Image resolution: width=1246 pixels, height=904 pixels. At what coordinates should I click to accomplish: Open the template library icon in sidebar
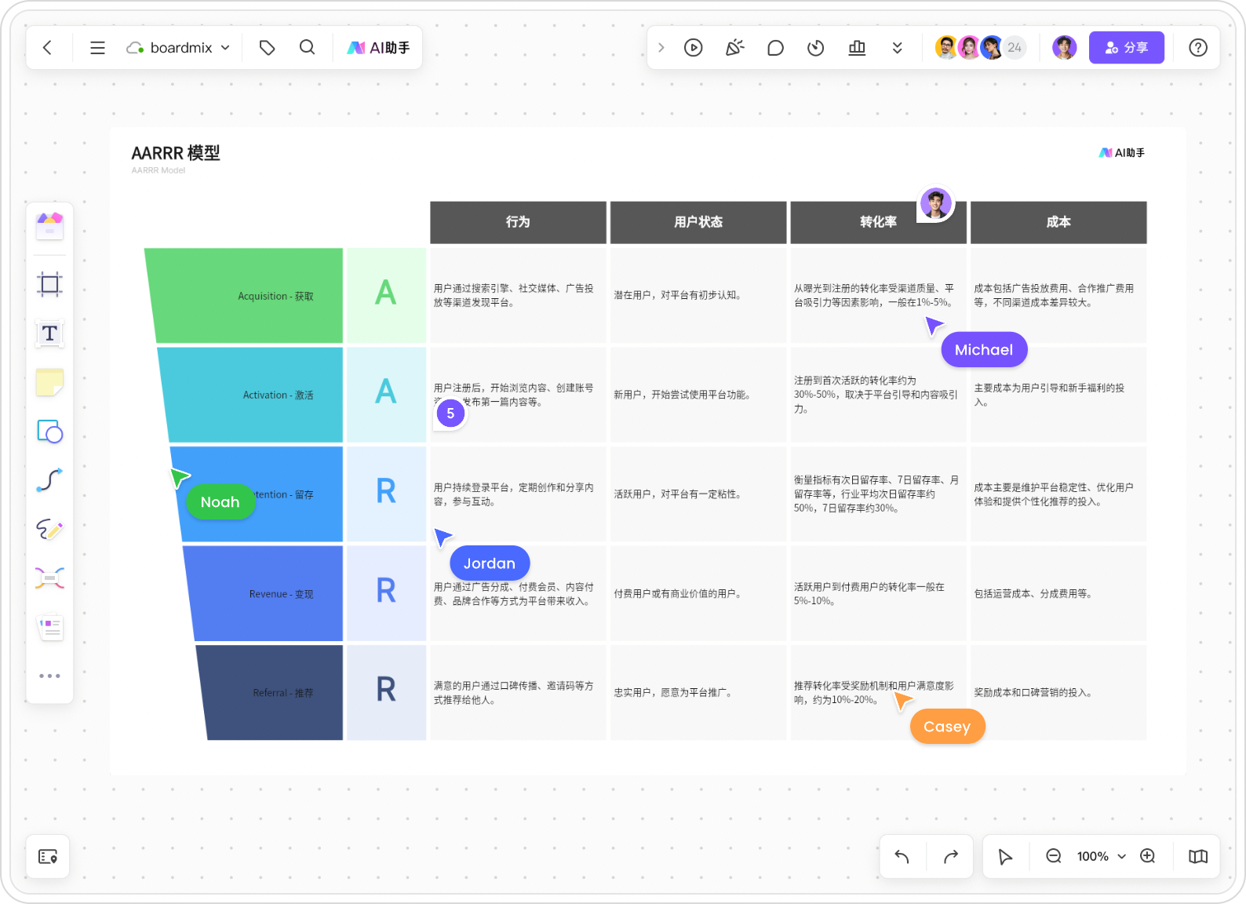(x=49, y=226)
